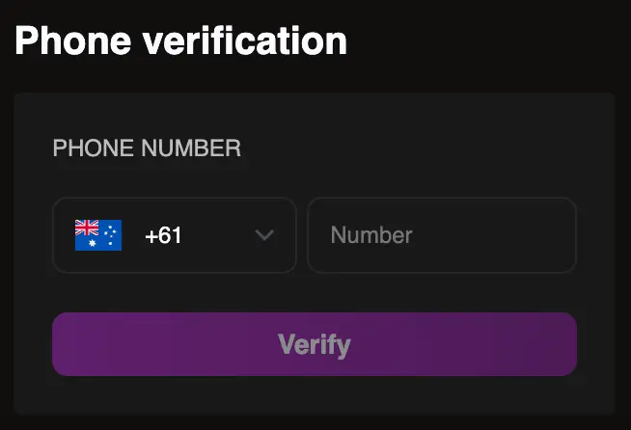Click the word Phone in the title
Image resolution: width=631 pixels, height=430 pixels.
73,40
